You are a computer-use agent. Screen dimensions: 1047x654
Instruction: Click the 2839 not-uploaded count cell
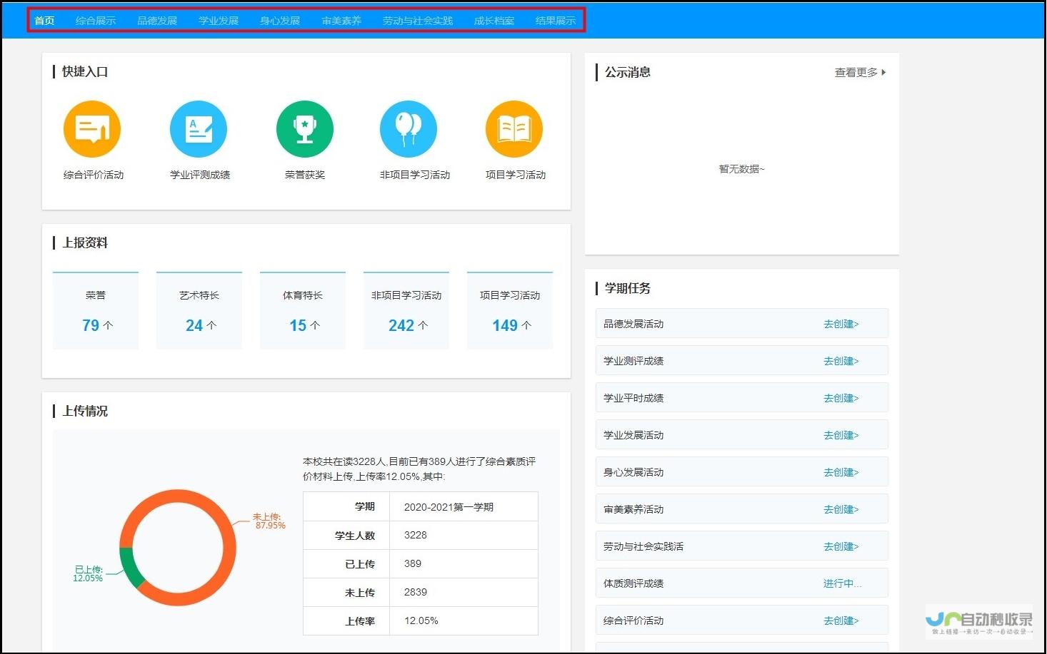click(464, 593)
